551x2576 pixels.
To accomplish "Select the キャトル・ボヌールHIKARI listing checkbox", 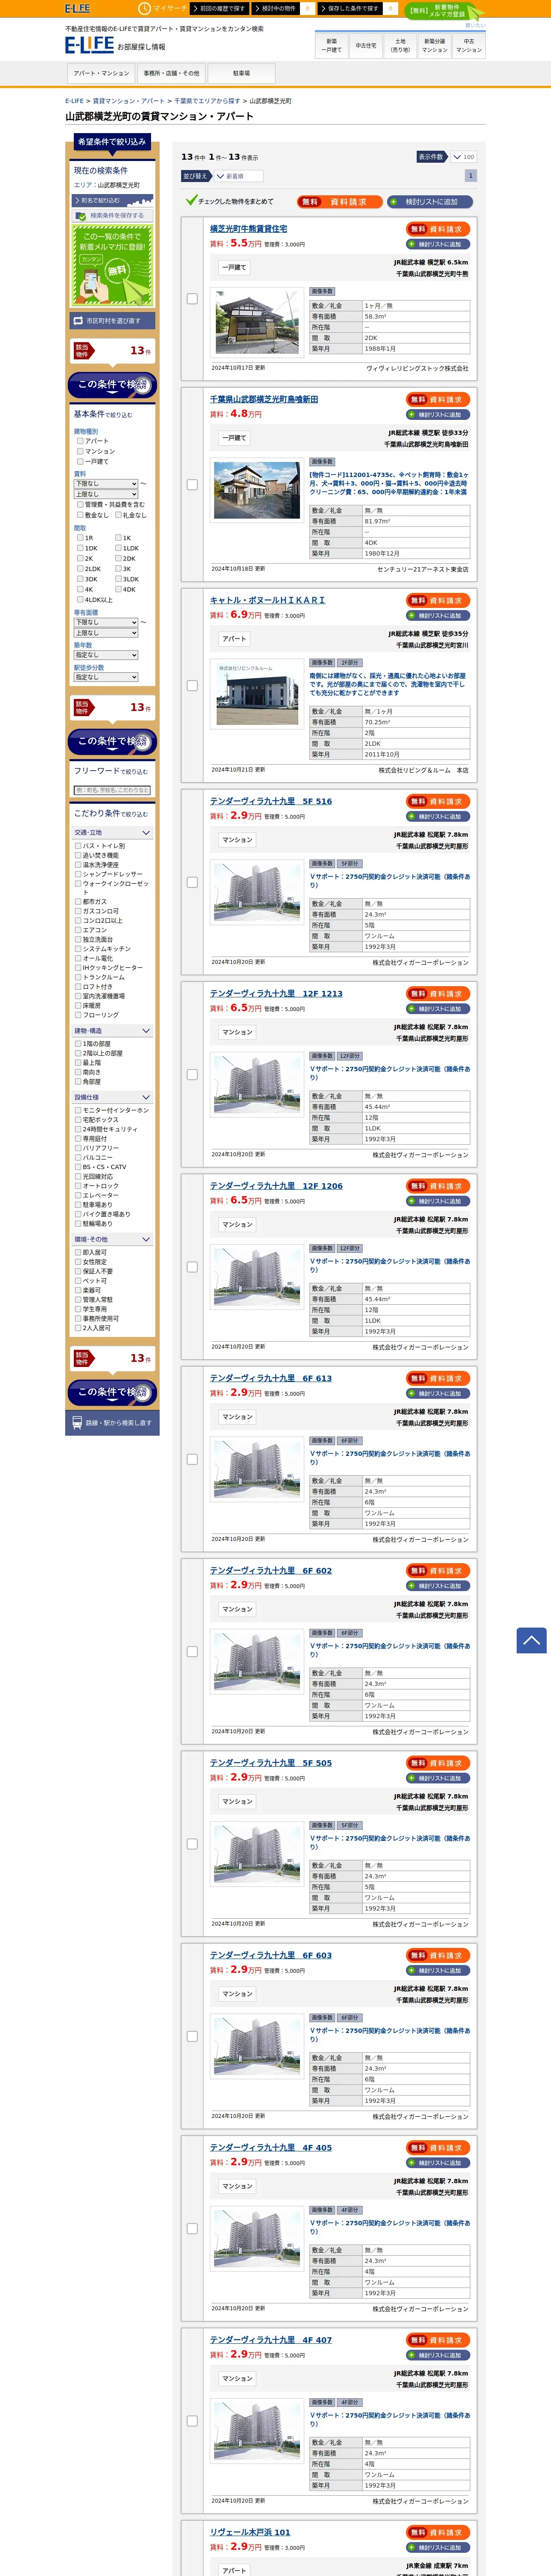I will point(192,686).
